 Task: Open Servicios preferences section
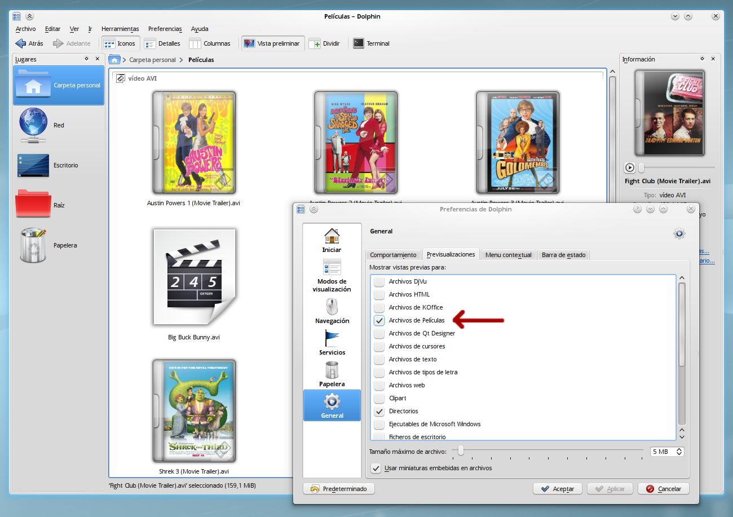(x=332, y=342)
